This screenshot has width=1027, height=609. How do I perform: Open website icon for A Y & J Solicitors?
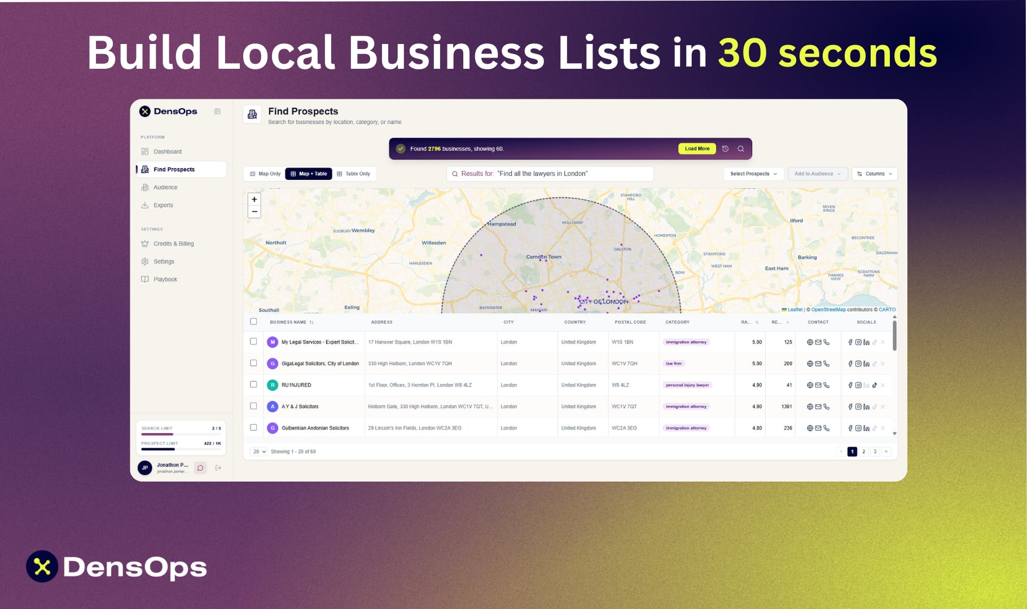point(810,407)
